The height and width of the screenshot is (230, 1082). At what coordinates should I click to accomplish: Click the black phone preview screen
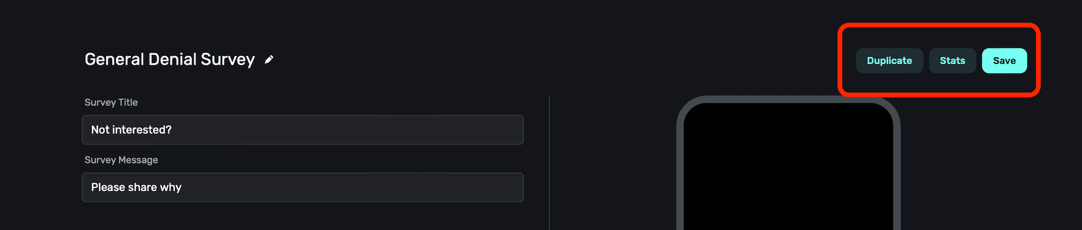coord(788,173)
